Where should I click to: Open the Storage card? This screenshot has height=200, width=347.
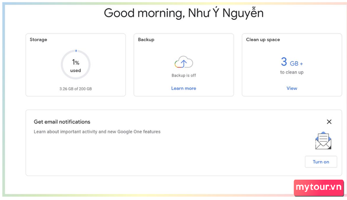click(76, 65)
